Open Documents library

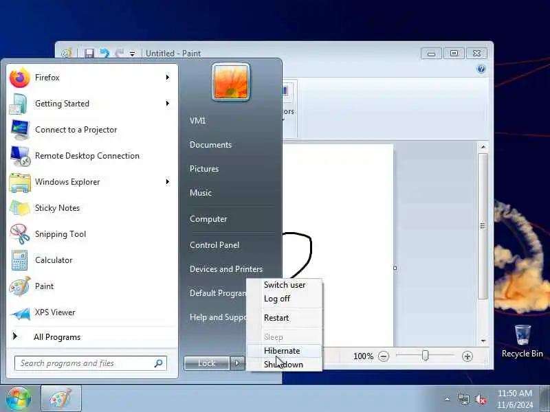point(210,145)
